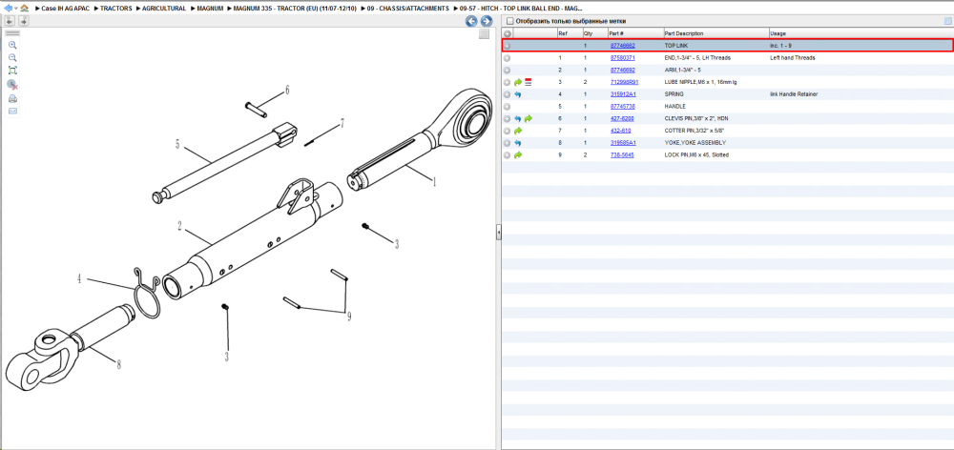The height and width of the screenshot is (450, 954).
Task: Zoom in on the parts diagram
Action: pyautogui.click(x=12, y=46)
